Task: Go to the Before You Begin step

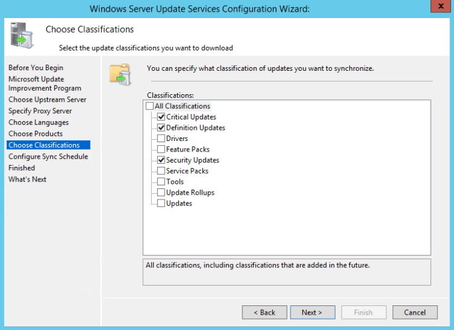Action: pos(36,68)
